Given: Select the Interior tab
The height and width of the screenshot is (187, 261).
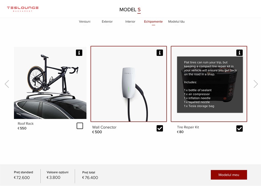Looking at the screenshot, I should click(x=130, y=22).
